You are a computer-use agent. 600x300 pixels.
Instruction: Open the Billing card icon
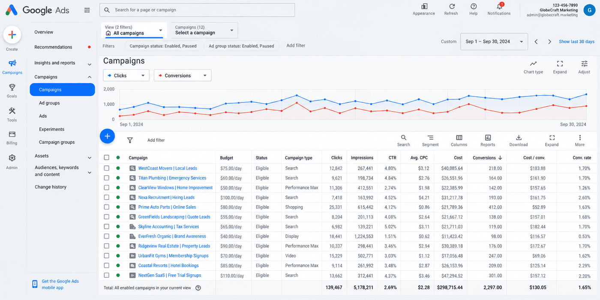point(12,134)
